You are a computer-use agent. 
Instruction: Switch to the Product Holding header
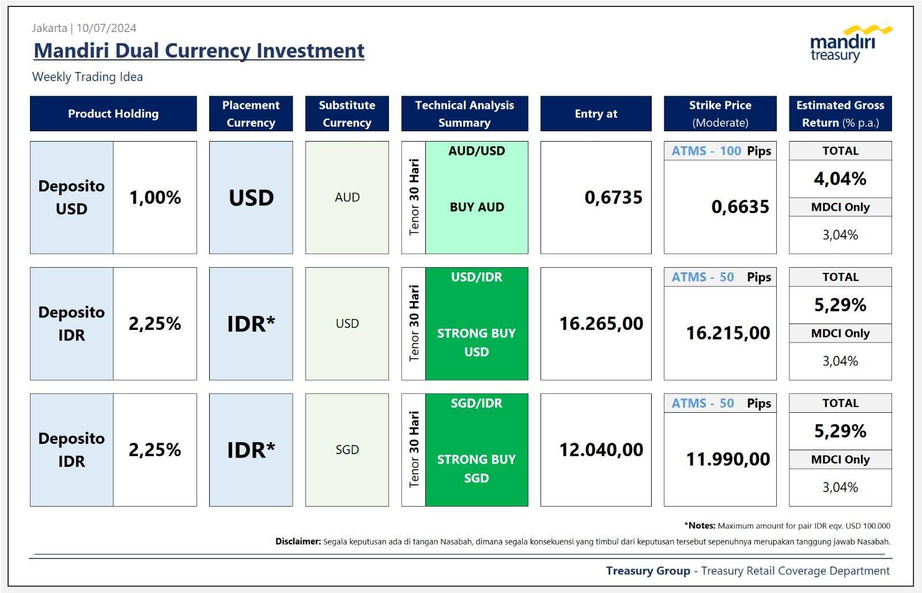pos(113,113)
